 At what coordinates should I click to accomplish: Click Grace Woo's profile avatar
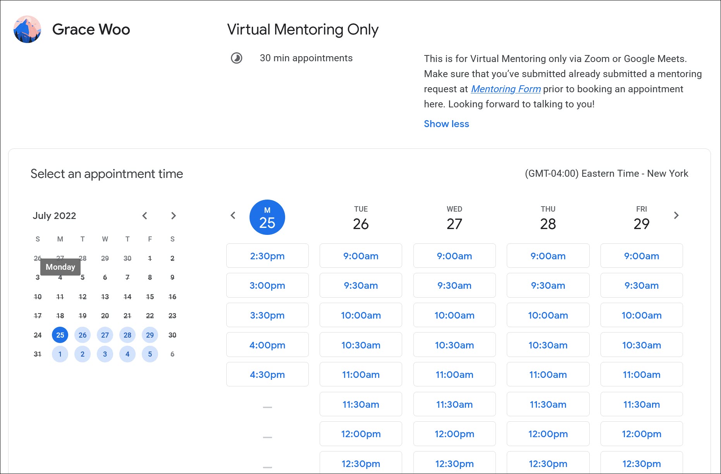(28, 29)
